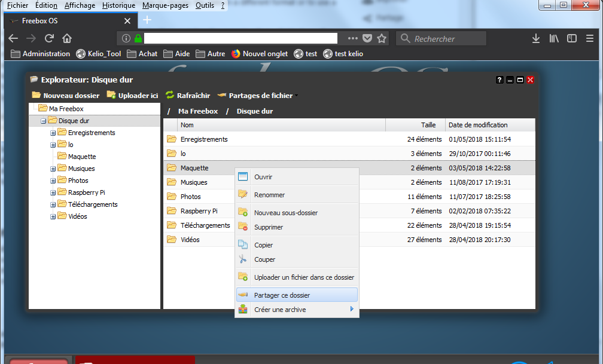Click Rafraîchir to refresh folder listing
This screenshot has width=603, height=364.
pyautogui.click(x=188, y=95)
